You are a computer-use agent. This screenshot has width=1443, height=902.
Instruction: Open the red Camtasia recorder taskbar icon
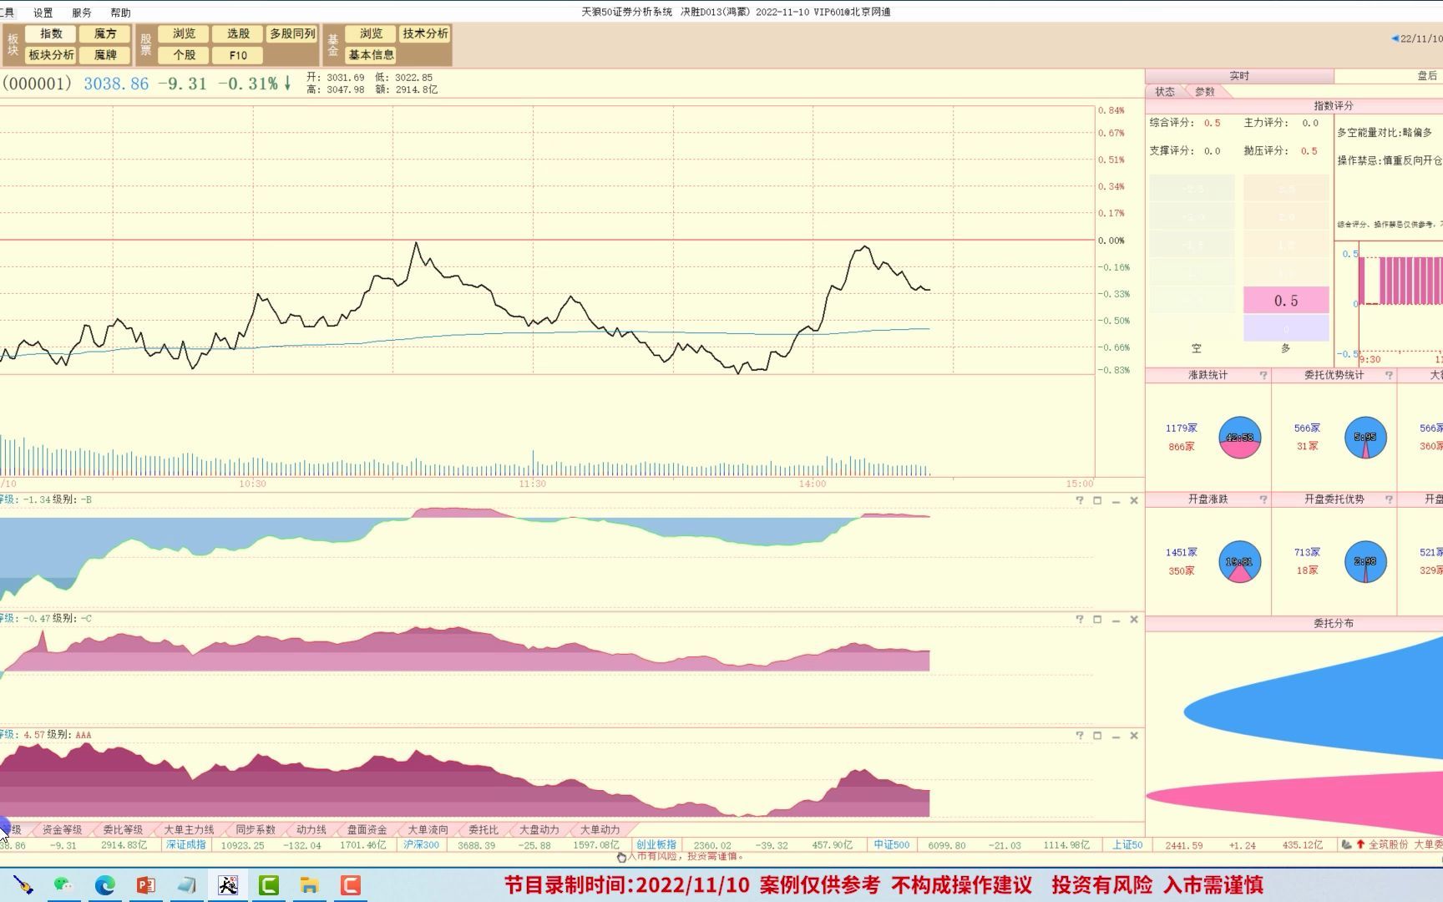pos(350,885)
